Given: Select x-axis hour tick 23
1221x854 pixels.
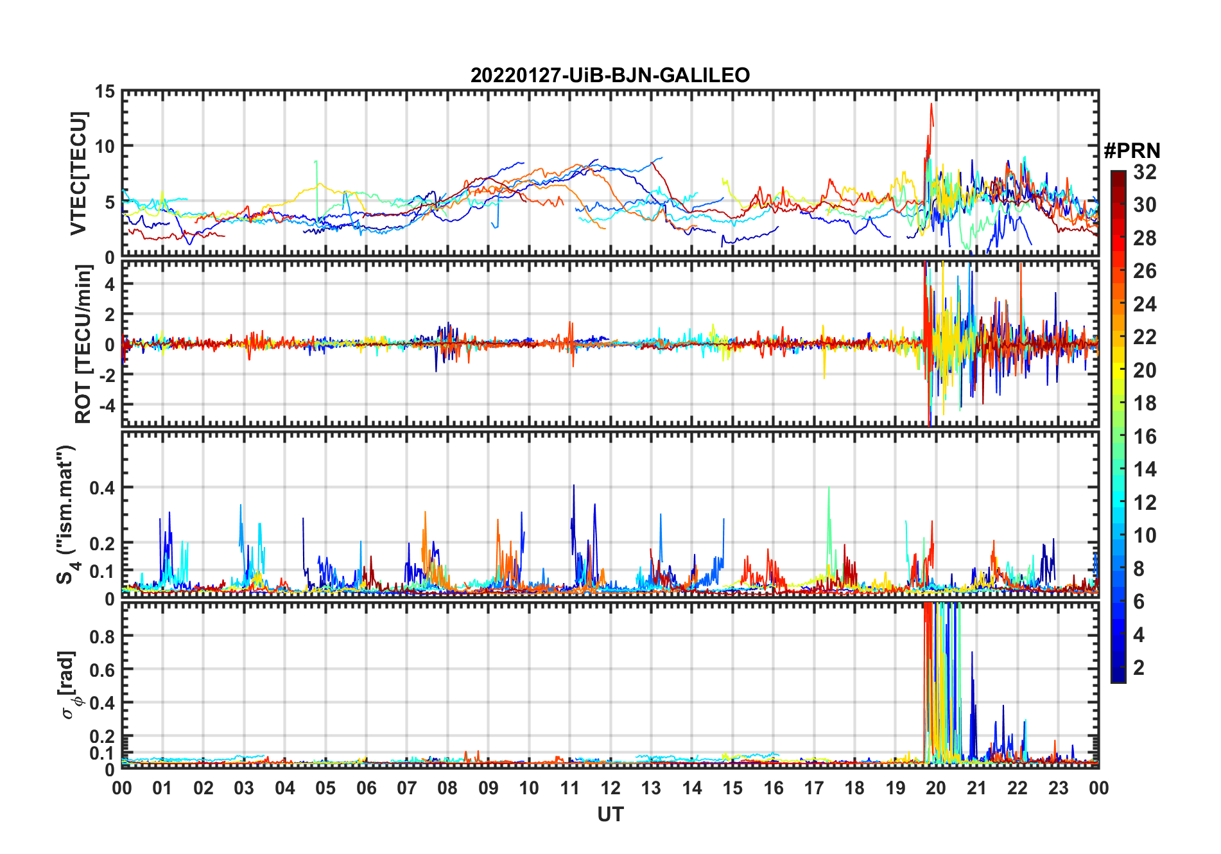Looking at the screenshot, I should click(x=1059, y=789).
